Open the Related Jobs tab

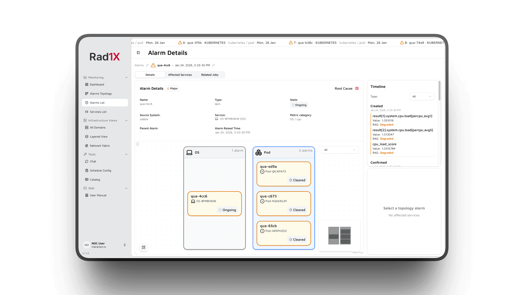tap(209, 75)
